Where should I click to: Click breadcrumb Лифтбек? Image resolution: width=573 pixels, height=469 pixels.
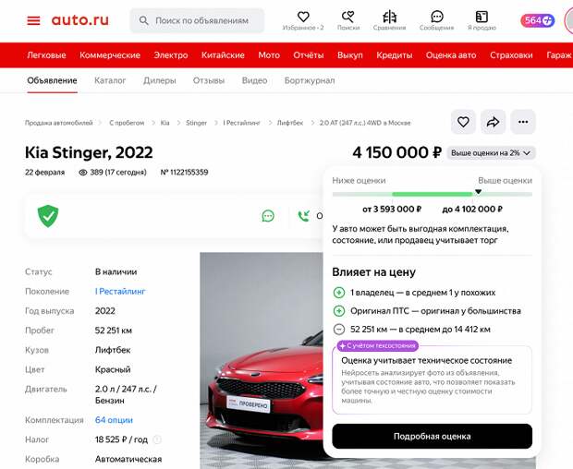(290, 123)
